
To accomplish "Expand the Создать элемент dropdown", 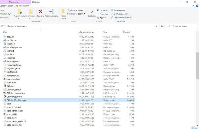I will (x=78, y=10).
